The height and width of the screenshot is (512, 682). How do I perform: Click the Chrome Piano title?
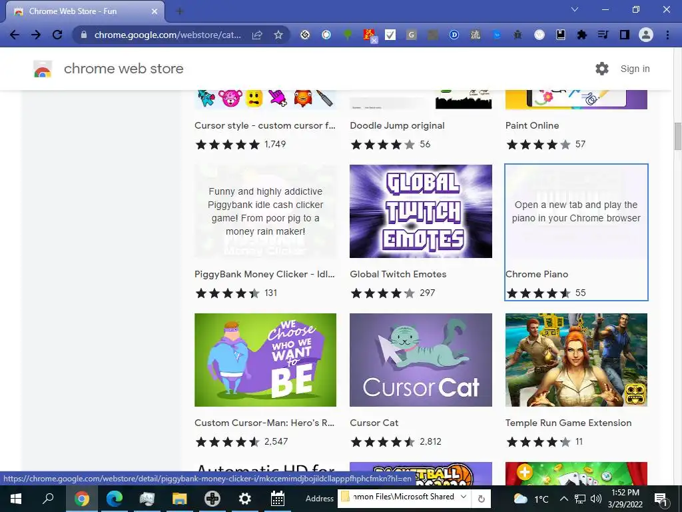coord(537,274)
